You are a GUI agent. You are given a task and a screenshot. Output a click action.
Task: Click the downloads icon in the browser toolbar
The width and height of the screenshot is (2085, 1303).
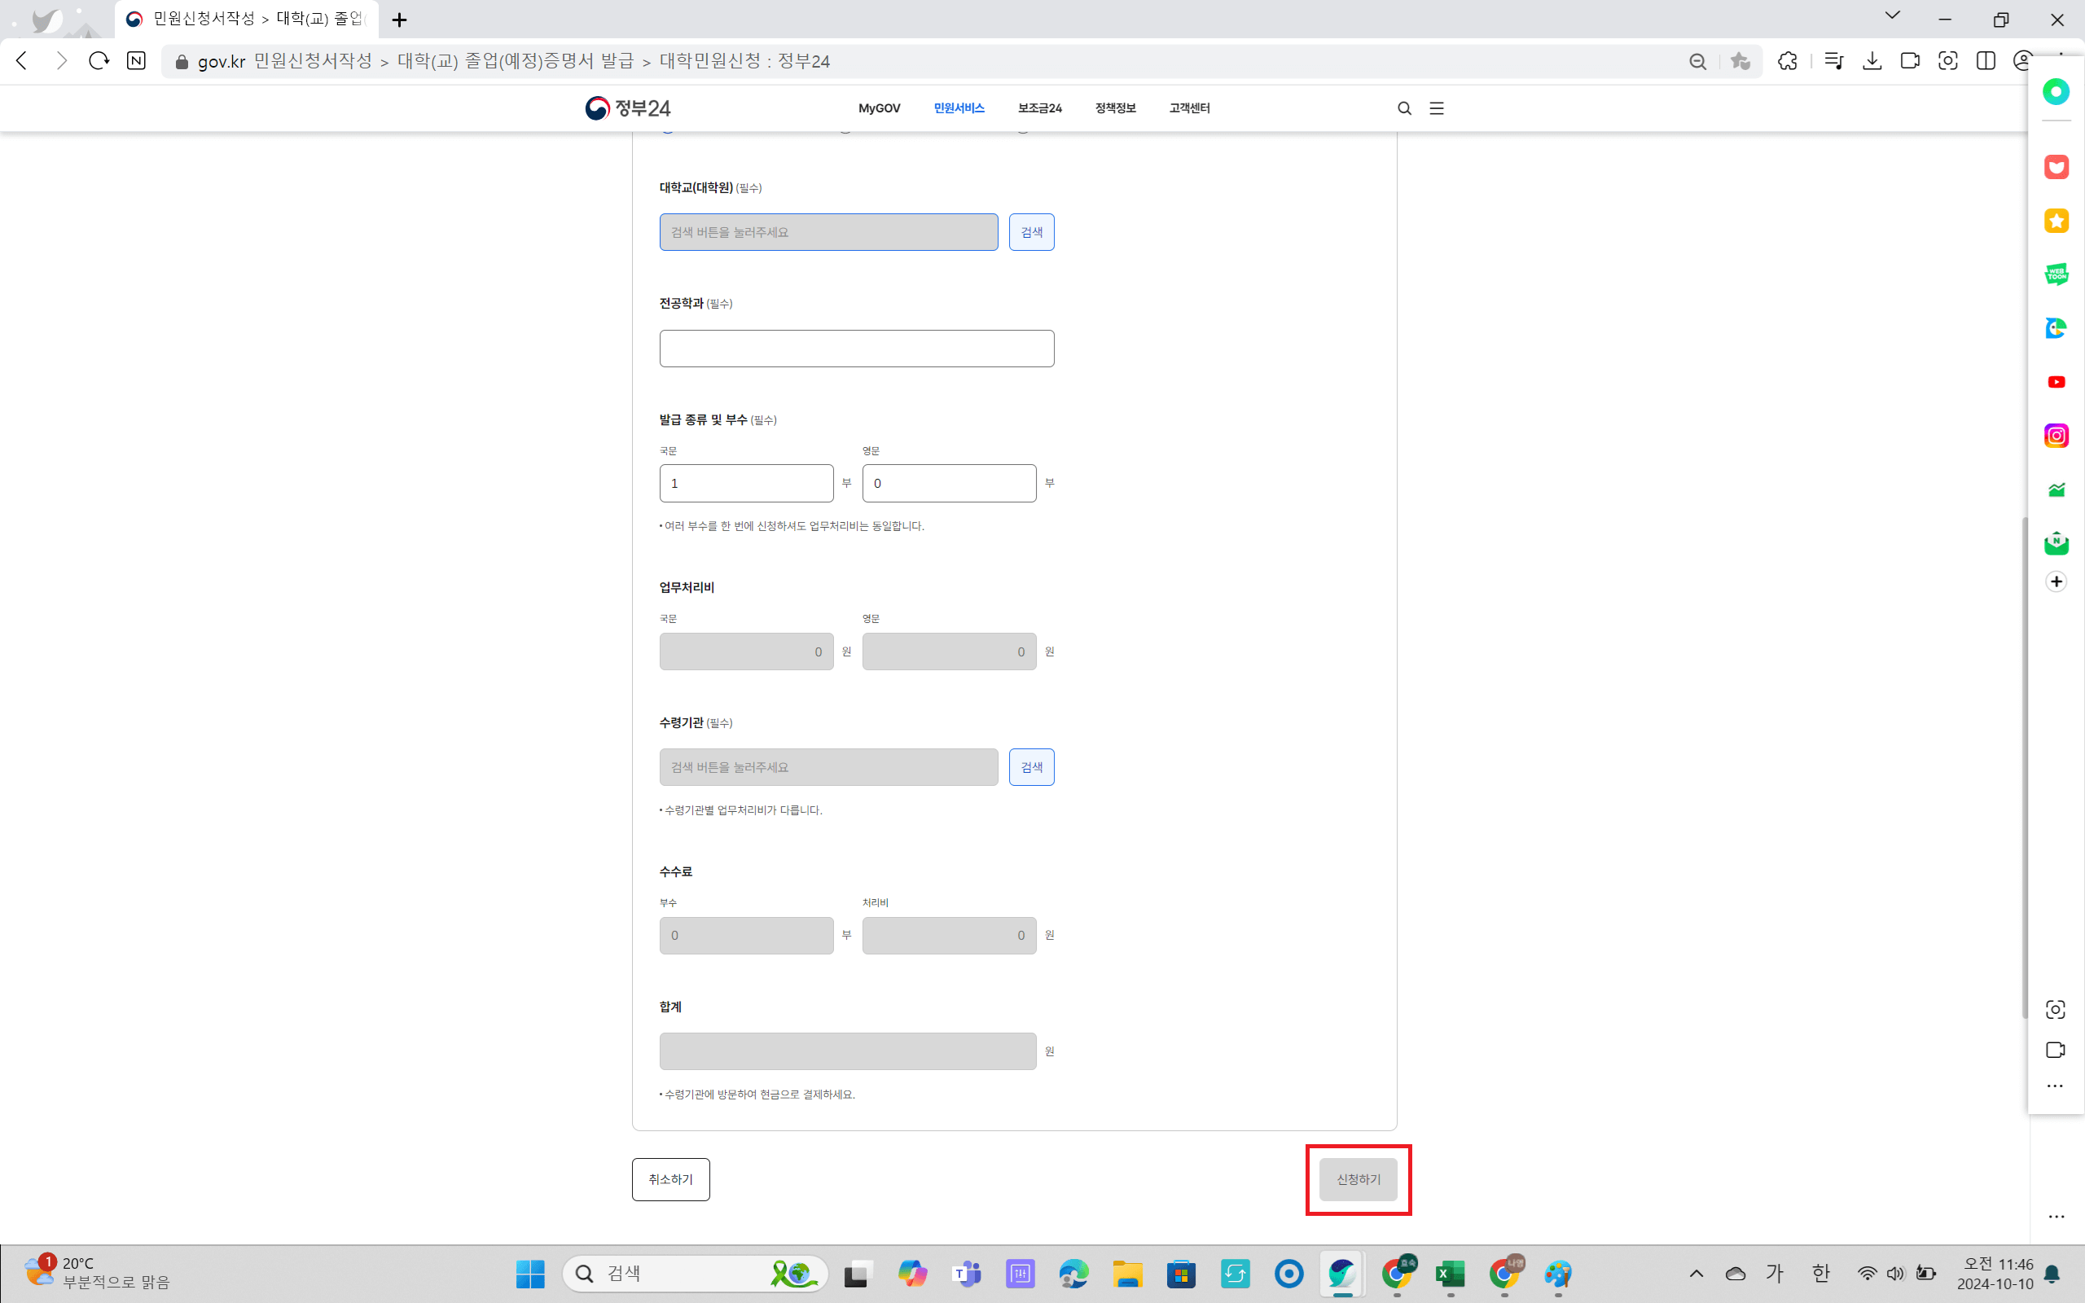(x=1872, y=60)
